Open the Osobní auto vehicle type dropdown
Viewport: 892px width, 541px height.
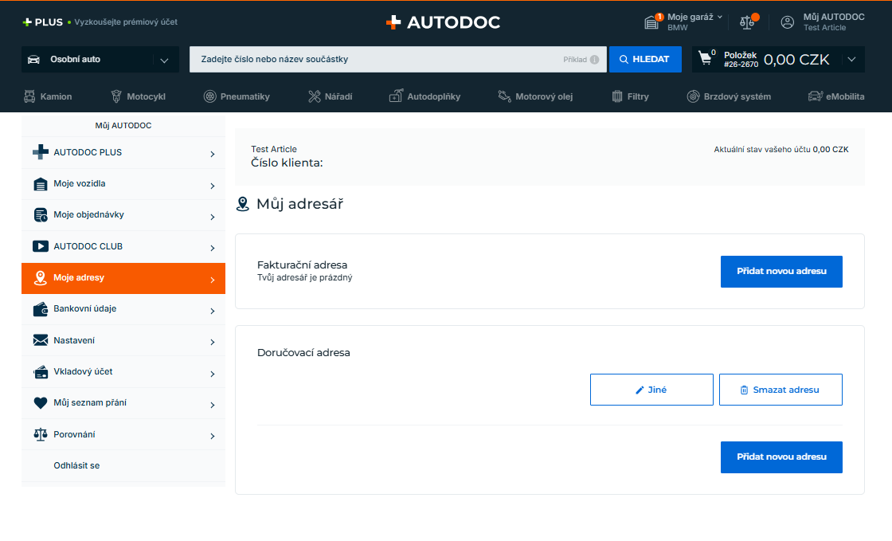tap(100, 59)
